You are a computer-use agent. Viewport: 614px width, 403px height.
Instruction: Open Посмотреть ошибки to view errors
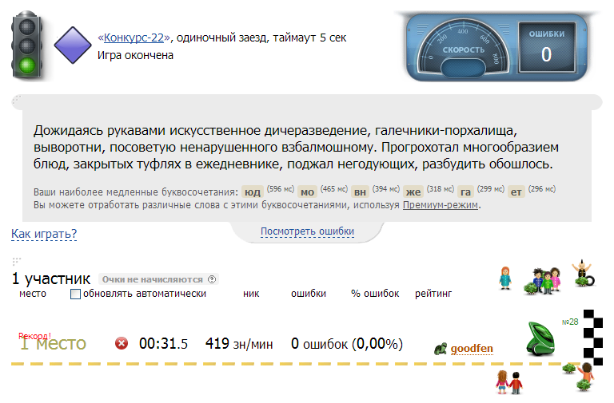307,231
